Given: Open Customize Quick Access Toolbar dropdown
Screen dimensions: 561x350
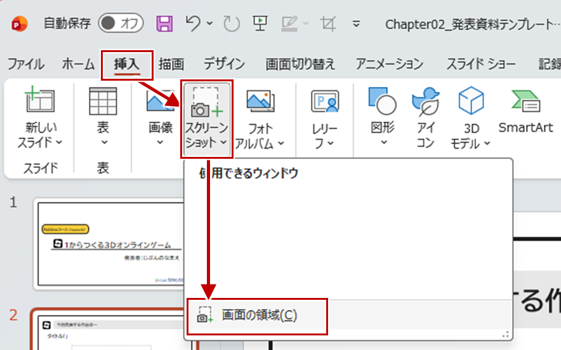Looking at the screenshot, I should (356, 24).
